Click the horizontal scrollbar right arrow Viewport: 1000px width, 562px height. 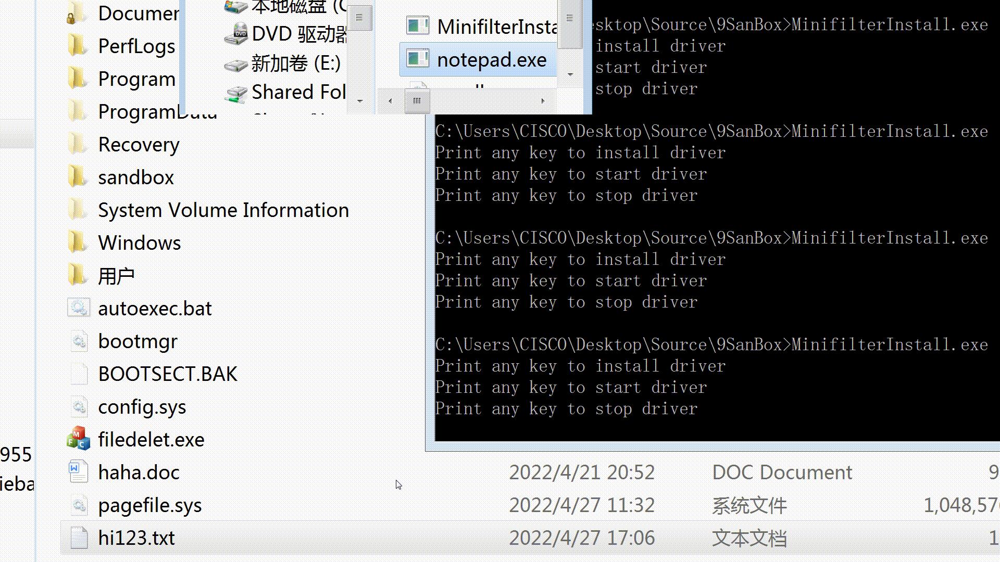tap(543, 101)
